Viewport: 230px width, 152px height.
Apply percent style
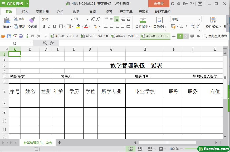pyautogui.click(x=181, y=26)
